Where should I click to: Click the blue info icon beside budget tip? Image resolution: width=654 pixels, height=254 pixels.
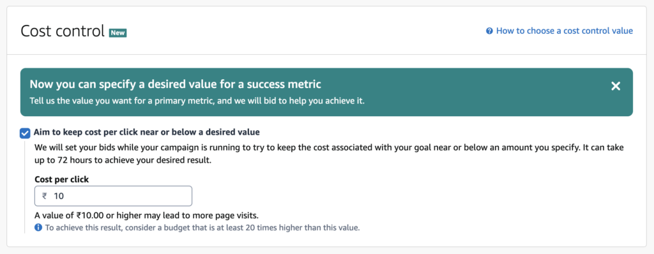(38, 228)
